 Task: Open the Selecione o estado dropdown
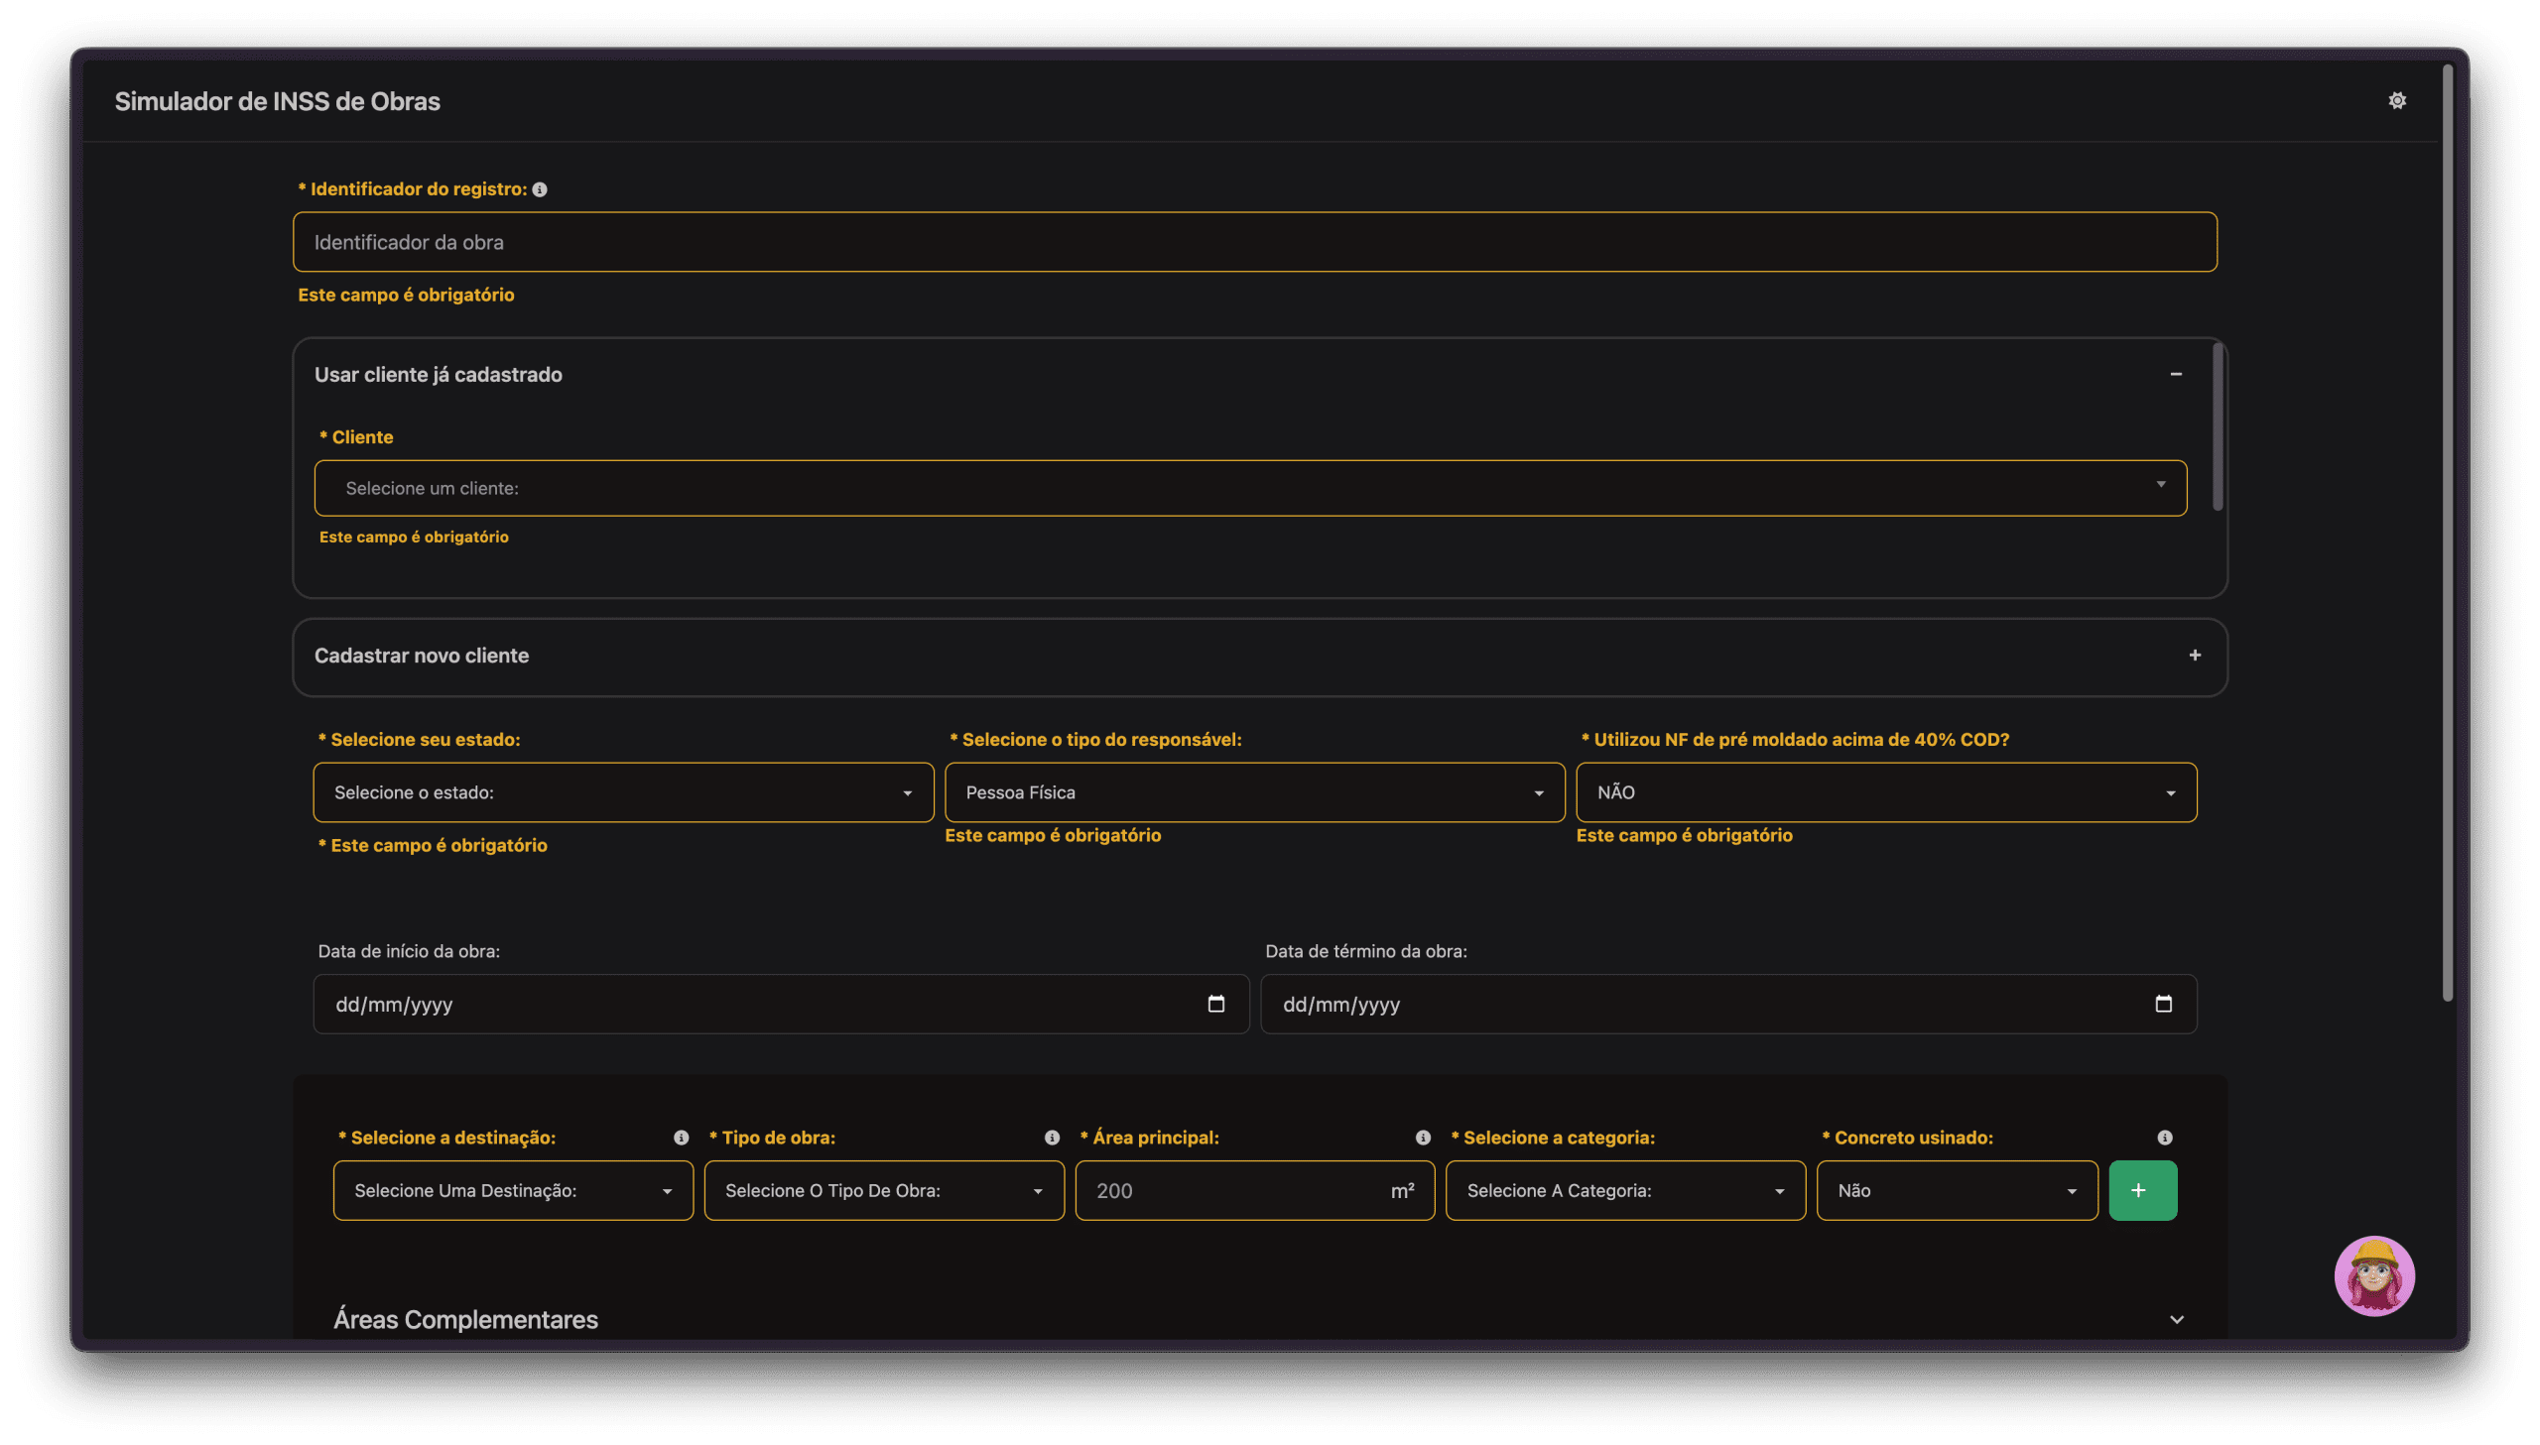(x=622, y=792)
